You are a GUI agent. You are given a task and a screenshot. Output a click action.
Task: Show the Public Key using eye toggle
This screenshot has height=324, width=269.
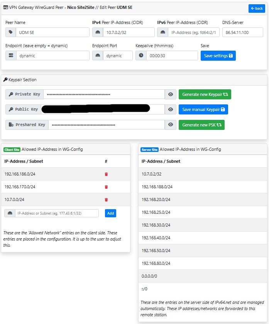click(x=170, y=110)
